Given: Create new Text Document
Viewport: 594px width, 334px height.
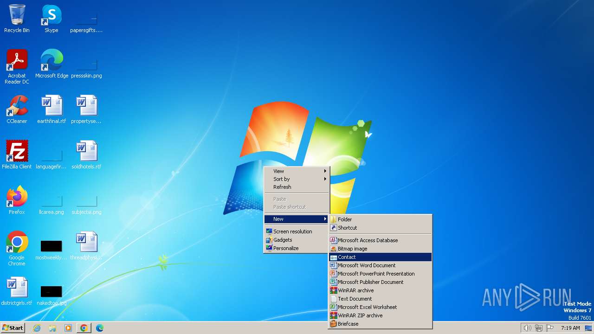Looking at the screenshot, I should click(381, 299).
